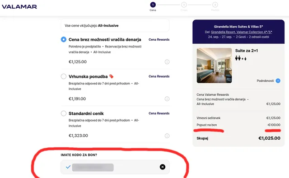Image resolution: width=289 pixels, height=178 pixels.
Task: Select Cena brez možnosti vračila denarja radio
Action: [64, 39]
